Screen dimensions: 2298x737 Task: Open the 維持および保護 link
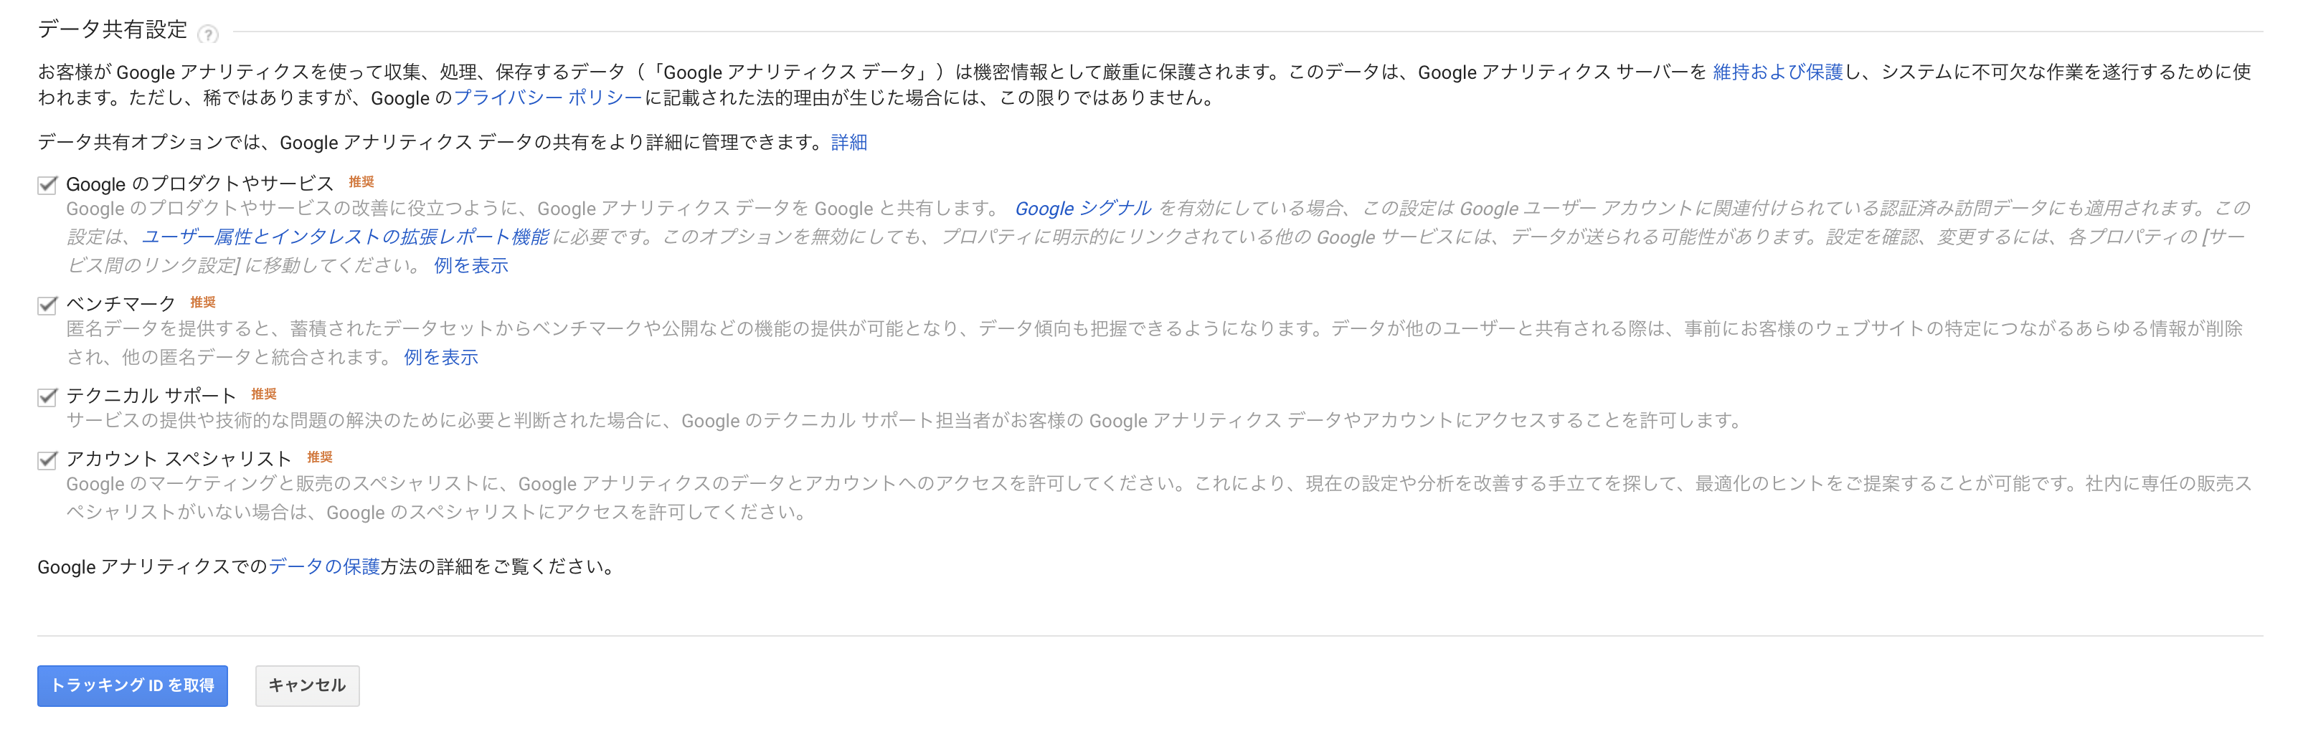point(1777,72)
